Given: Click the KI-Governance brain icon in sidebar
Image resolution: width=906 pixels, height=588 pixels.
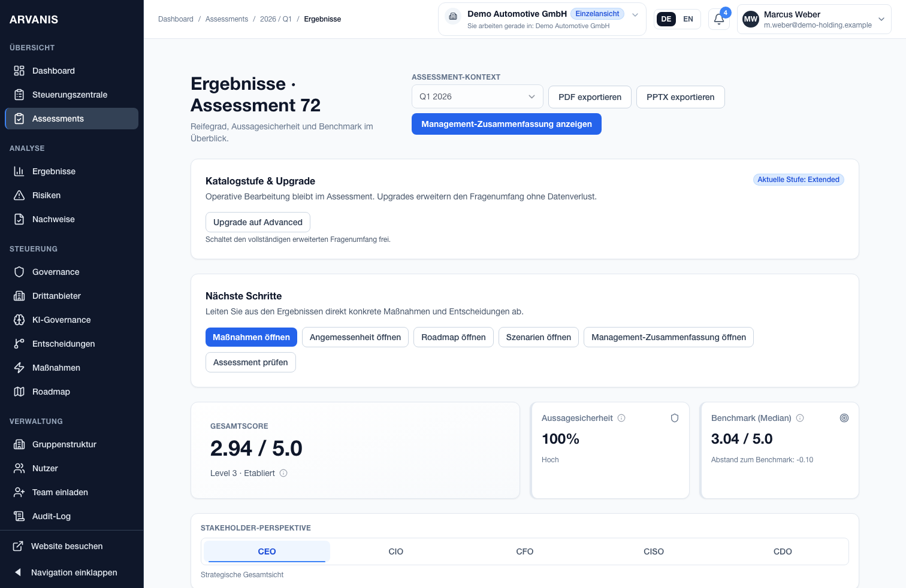Looking at the screenshot, I should tap(19, 320).
